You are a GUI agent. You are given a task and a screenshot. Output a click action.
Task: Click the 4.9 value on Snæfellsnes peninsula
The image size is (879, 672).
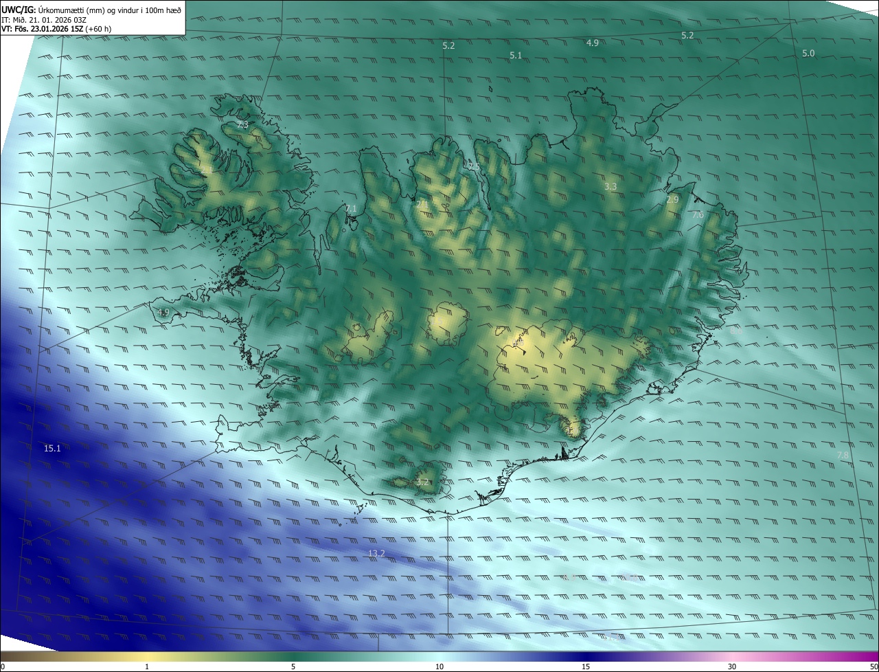coord(163,313)
